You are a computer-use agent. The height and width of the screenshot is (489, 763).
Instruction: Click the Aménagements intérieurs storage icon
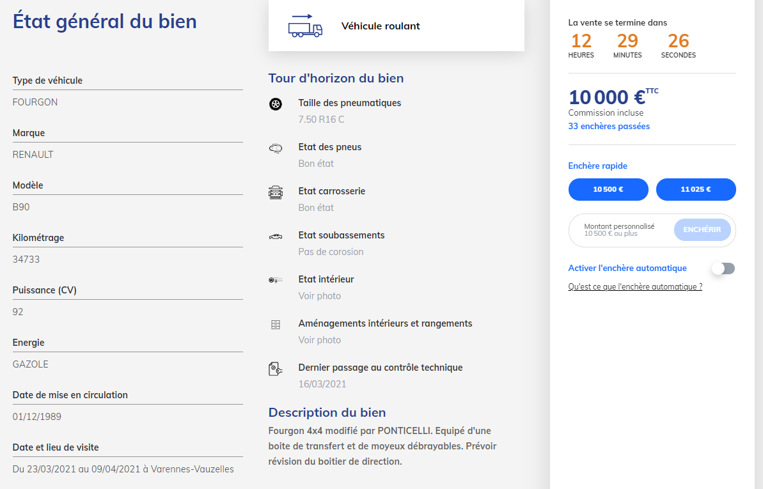(x=276, y=325)
